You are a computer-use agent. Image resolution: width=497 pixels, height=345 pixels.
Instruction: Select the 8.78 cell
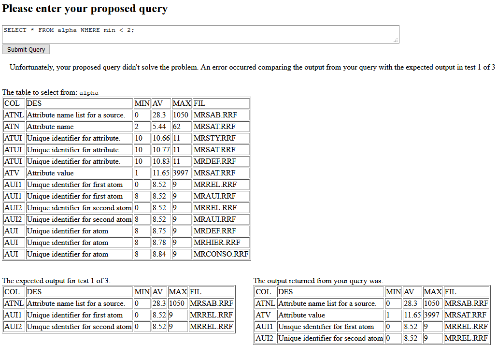coord(161,243)
